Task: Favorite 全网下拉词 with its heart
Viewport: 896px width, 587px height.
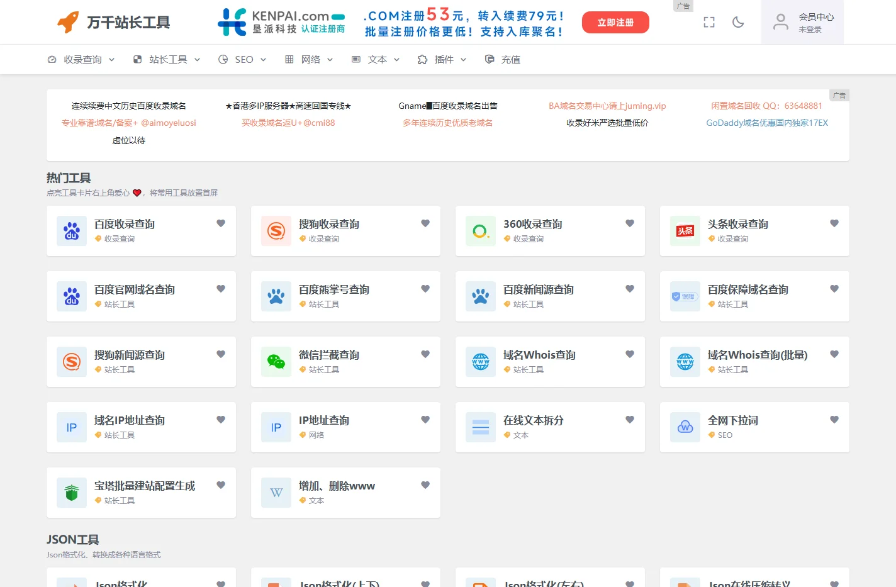Action: coord(834,420)
